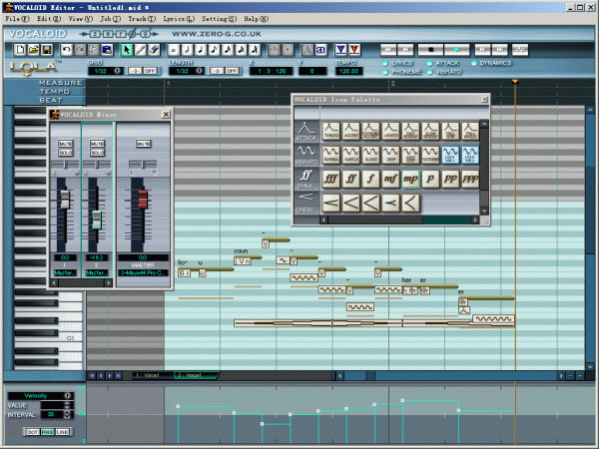Open the Track menu
Image resolution: width=599 pixels, height=449 pixels.
142,19
